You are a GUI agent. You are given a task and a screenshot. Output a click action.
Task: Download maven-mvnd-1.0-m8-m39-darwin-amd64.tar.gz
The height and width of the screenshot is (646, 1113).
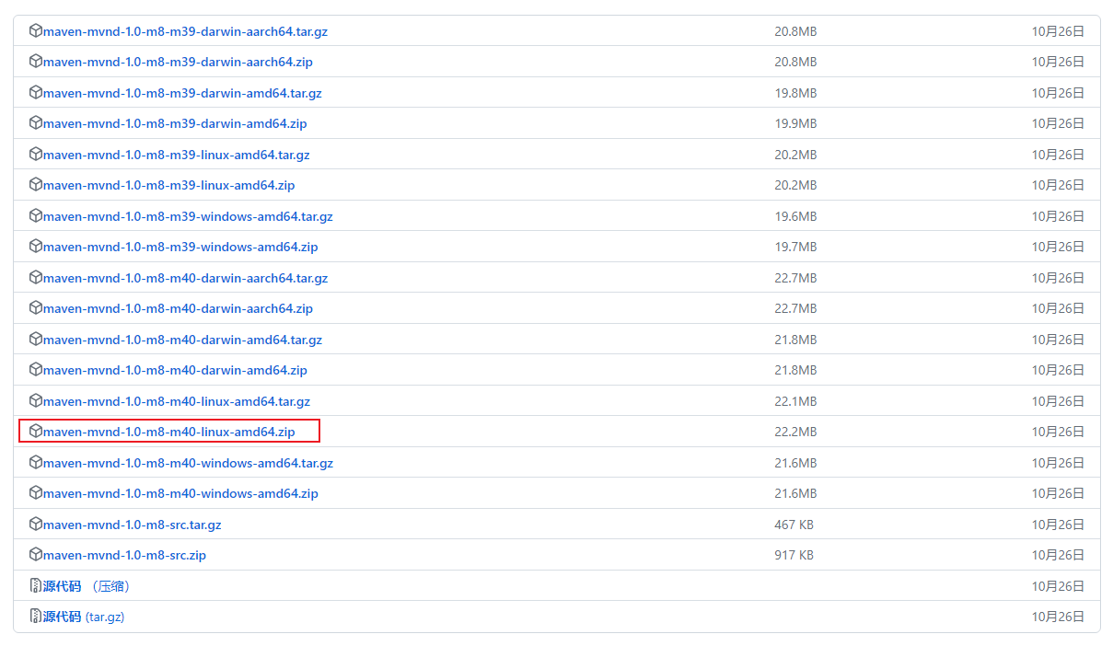point(182,93)
